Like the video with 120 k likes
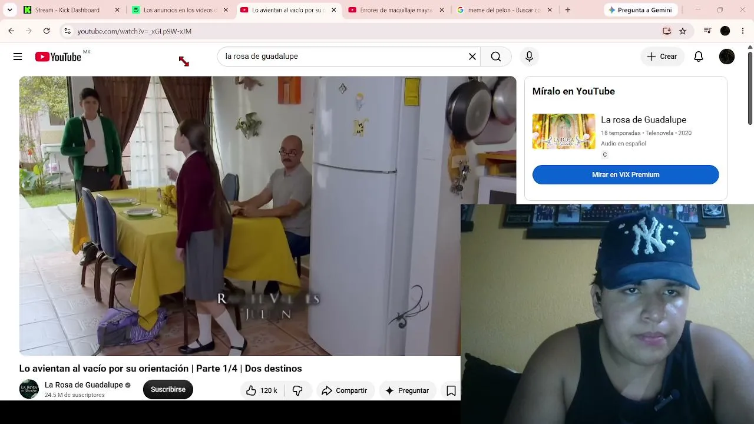The height and width of the screenshot is (424, 754). click(x=262, y=390)
